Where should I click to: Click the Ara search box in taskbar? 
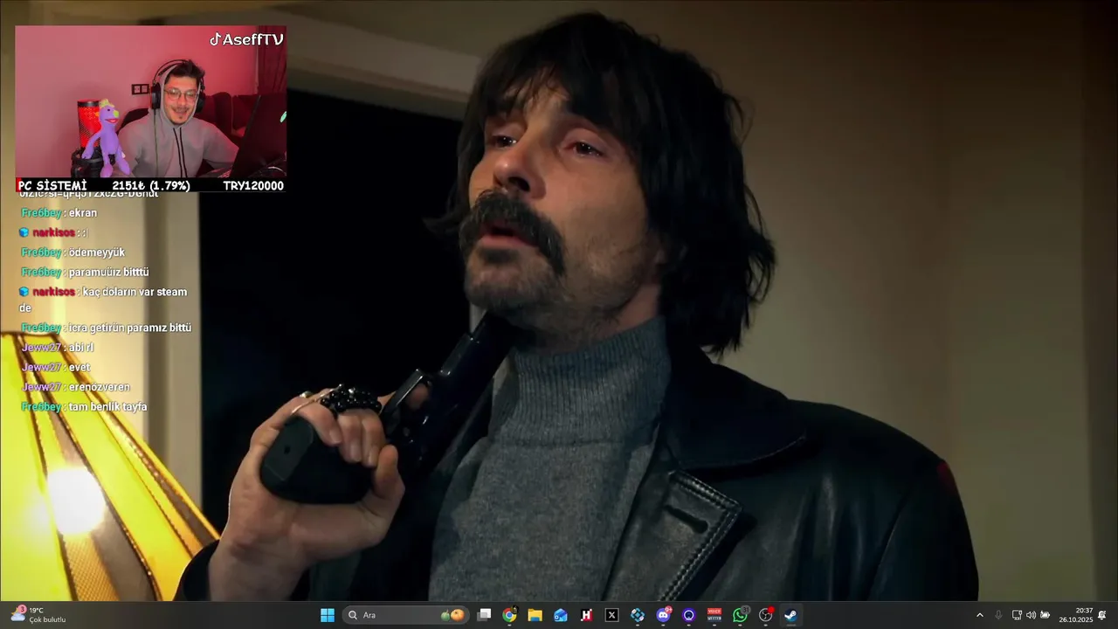pos(405,615)
